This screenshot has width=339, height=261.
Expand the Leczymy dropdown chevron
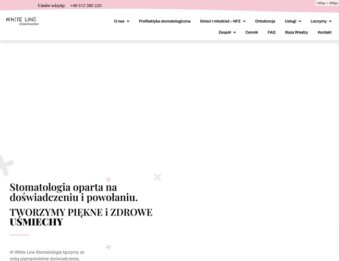[330, 21]
